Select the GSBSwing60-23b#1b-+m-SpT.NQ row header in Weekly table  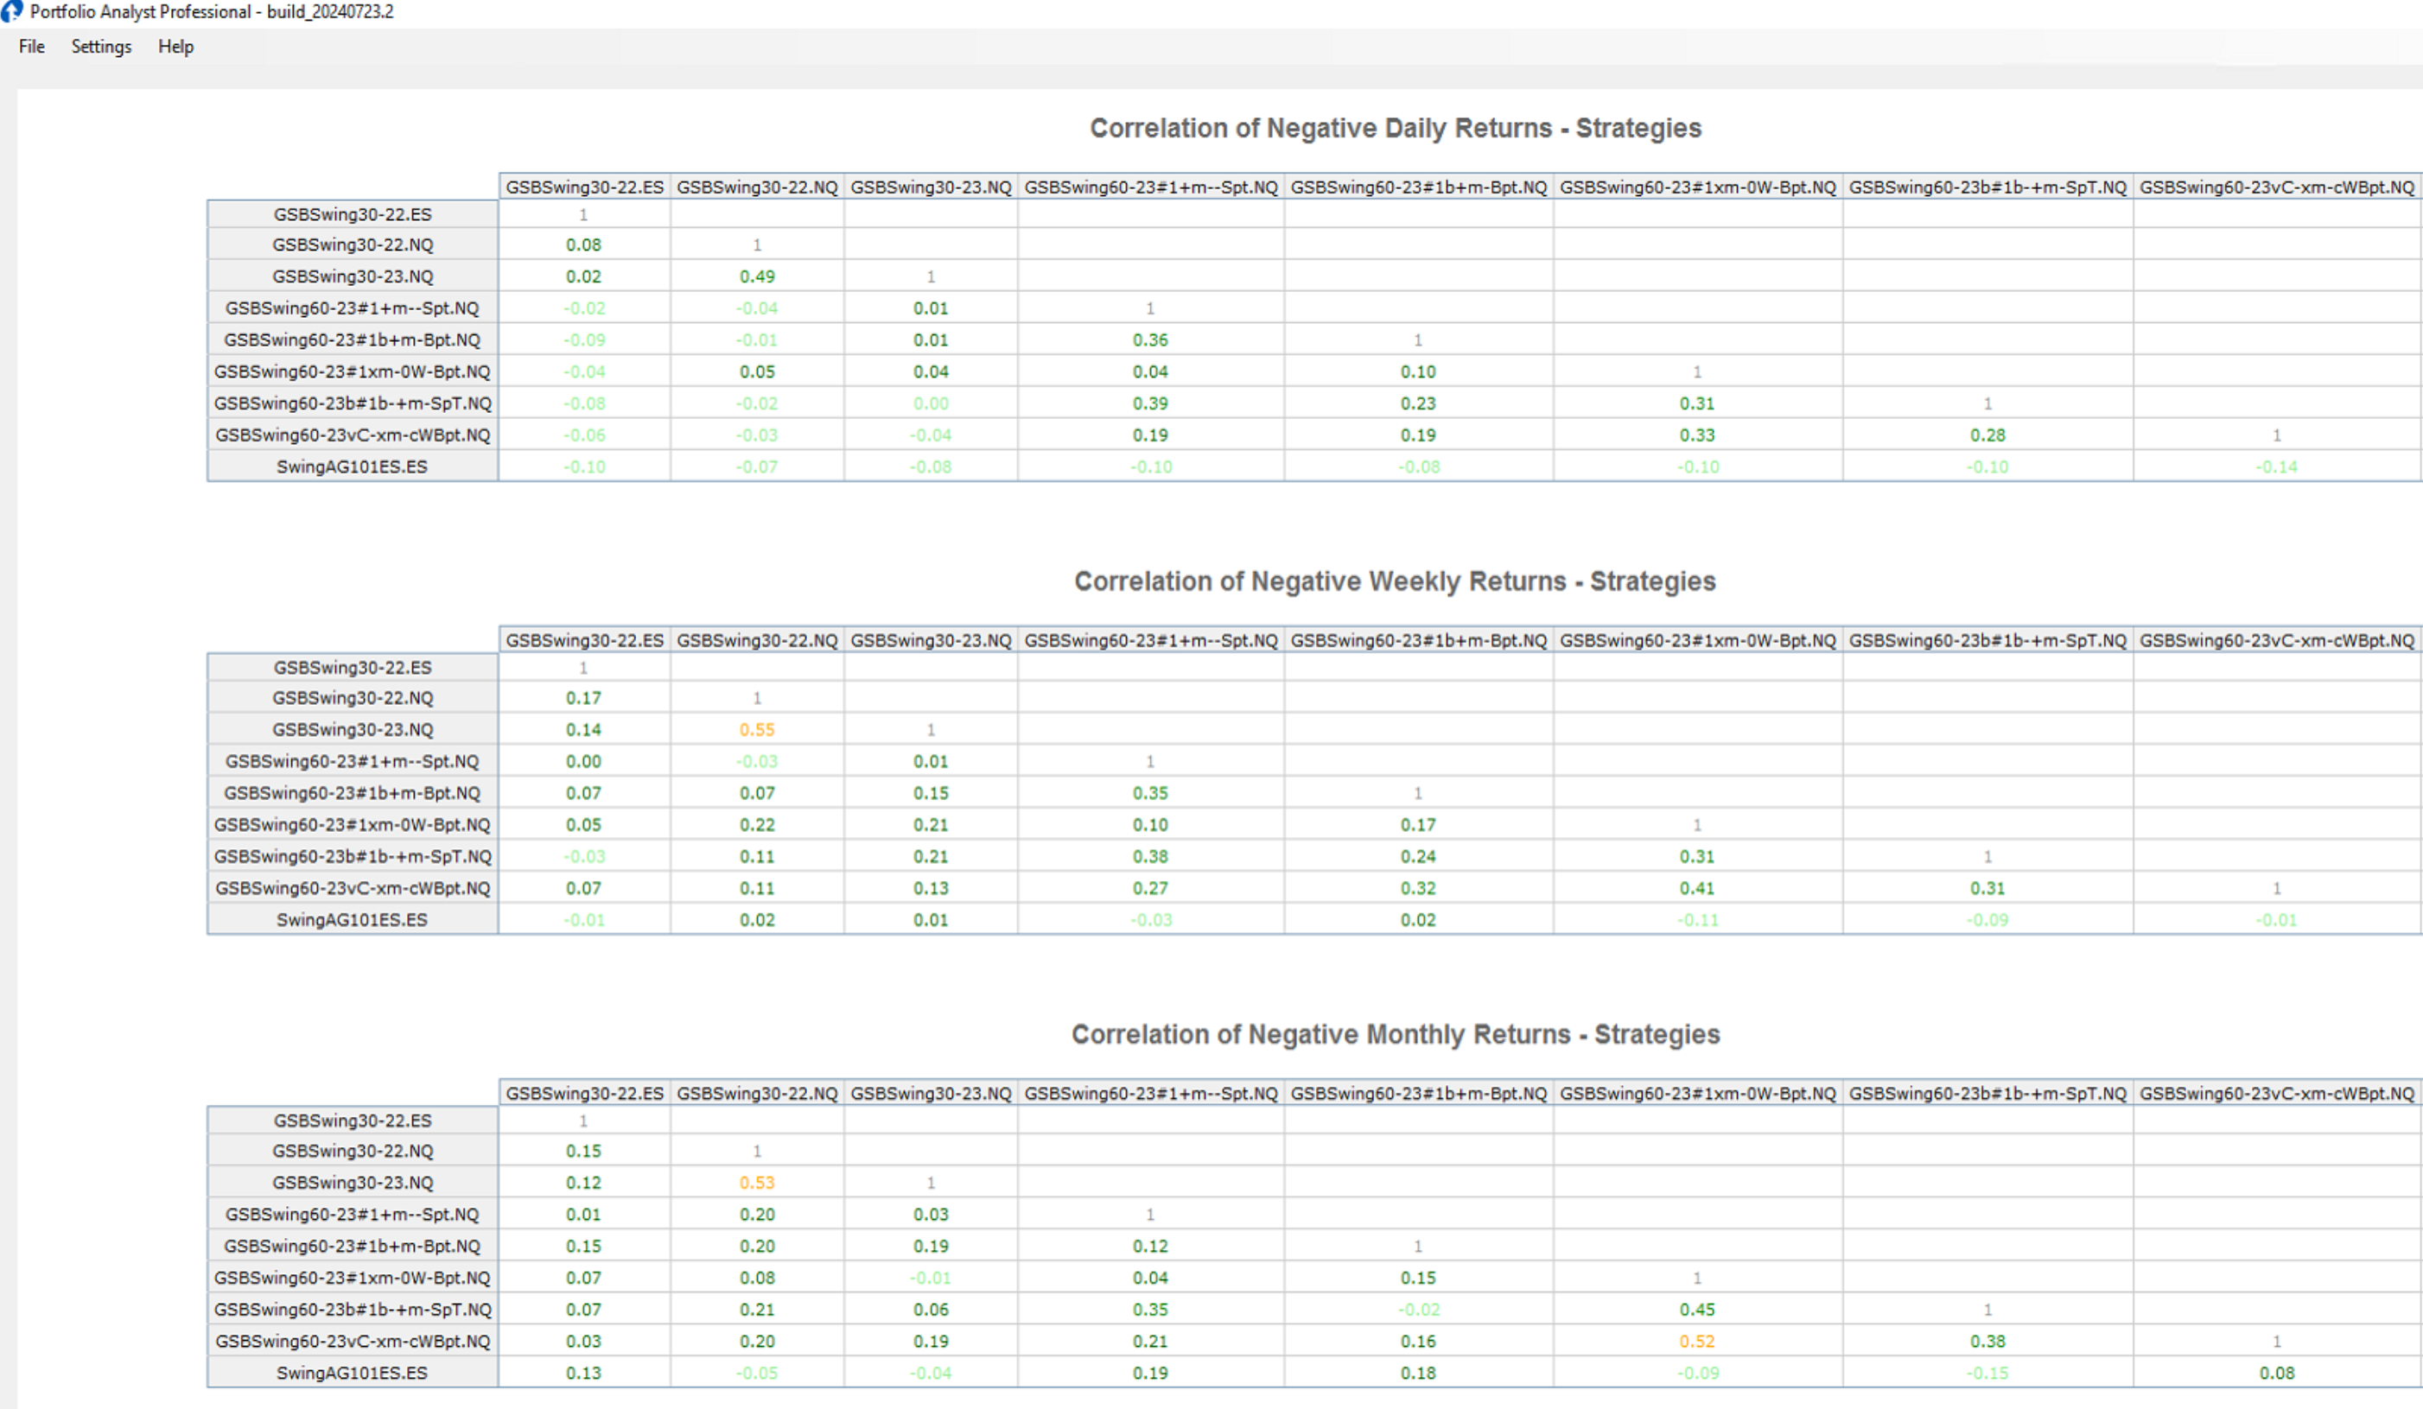click(x=352, y=856)
